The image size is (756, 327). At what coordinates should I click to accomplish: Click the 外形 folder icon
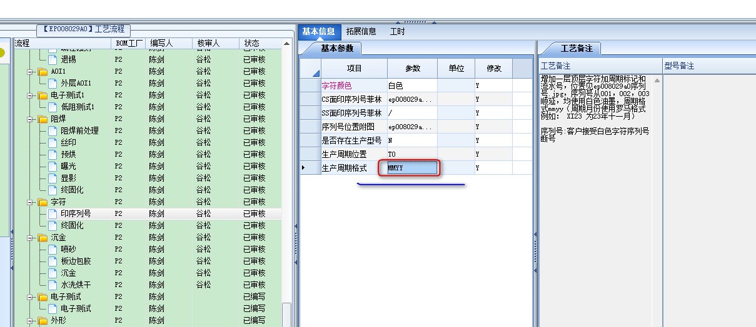[x=43, y=321]
